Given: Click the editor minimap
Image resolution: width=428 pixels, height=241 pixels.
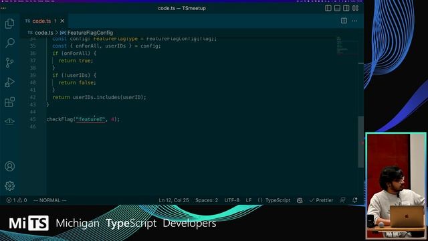Looking at the screenshot, I should click(x=346, y=46).
